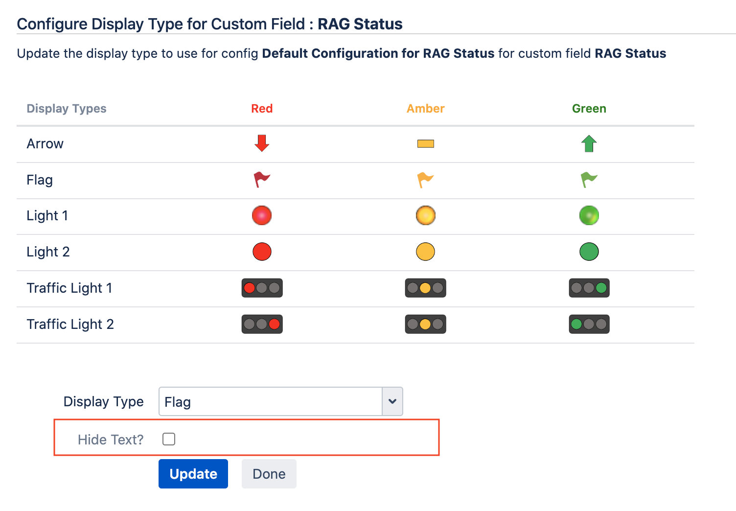Open the Display Type dropdown arrow

tap(392, 401)
